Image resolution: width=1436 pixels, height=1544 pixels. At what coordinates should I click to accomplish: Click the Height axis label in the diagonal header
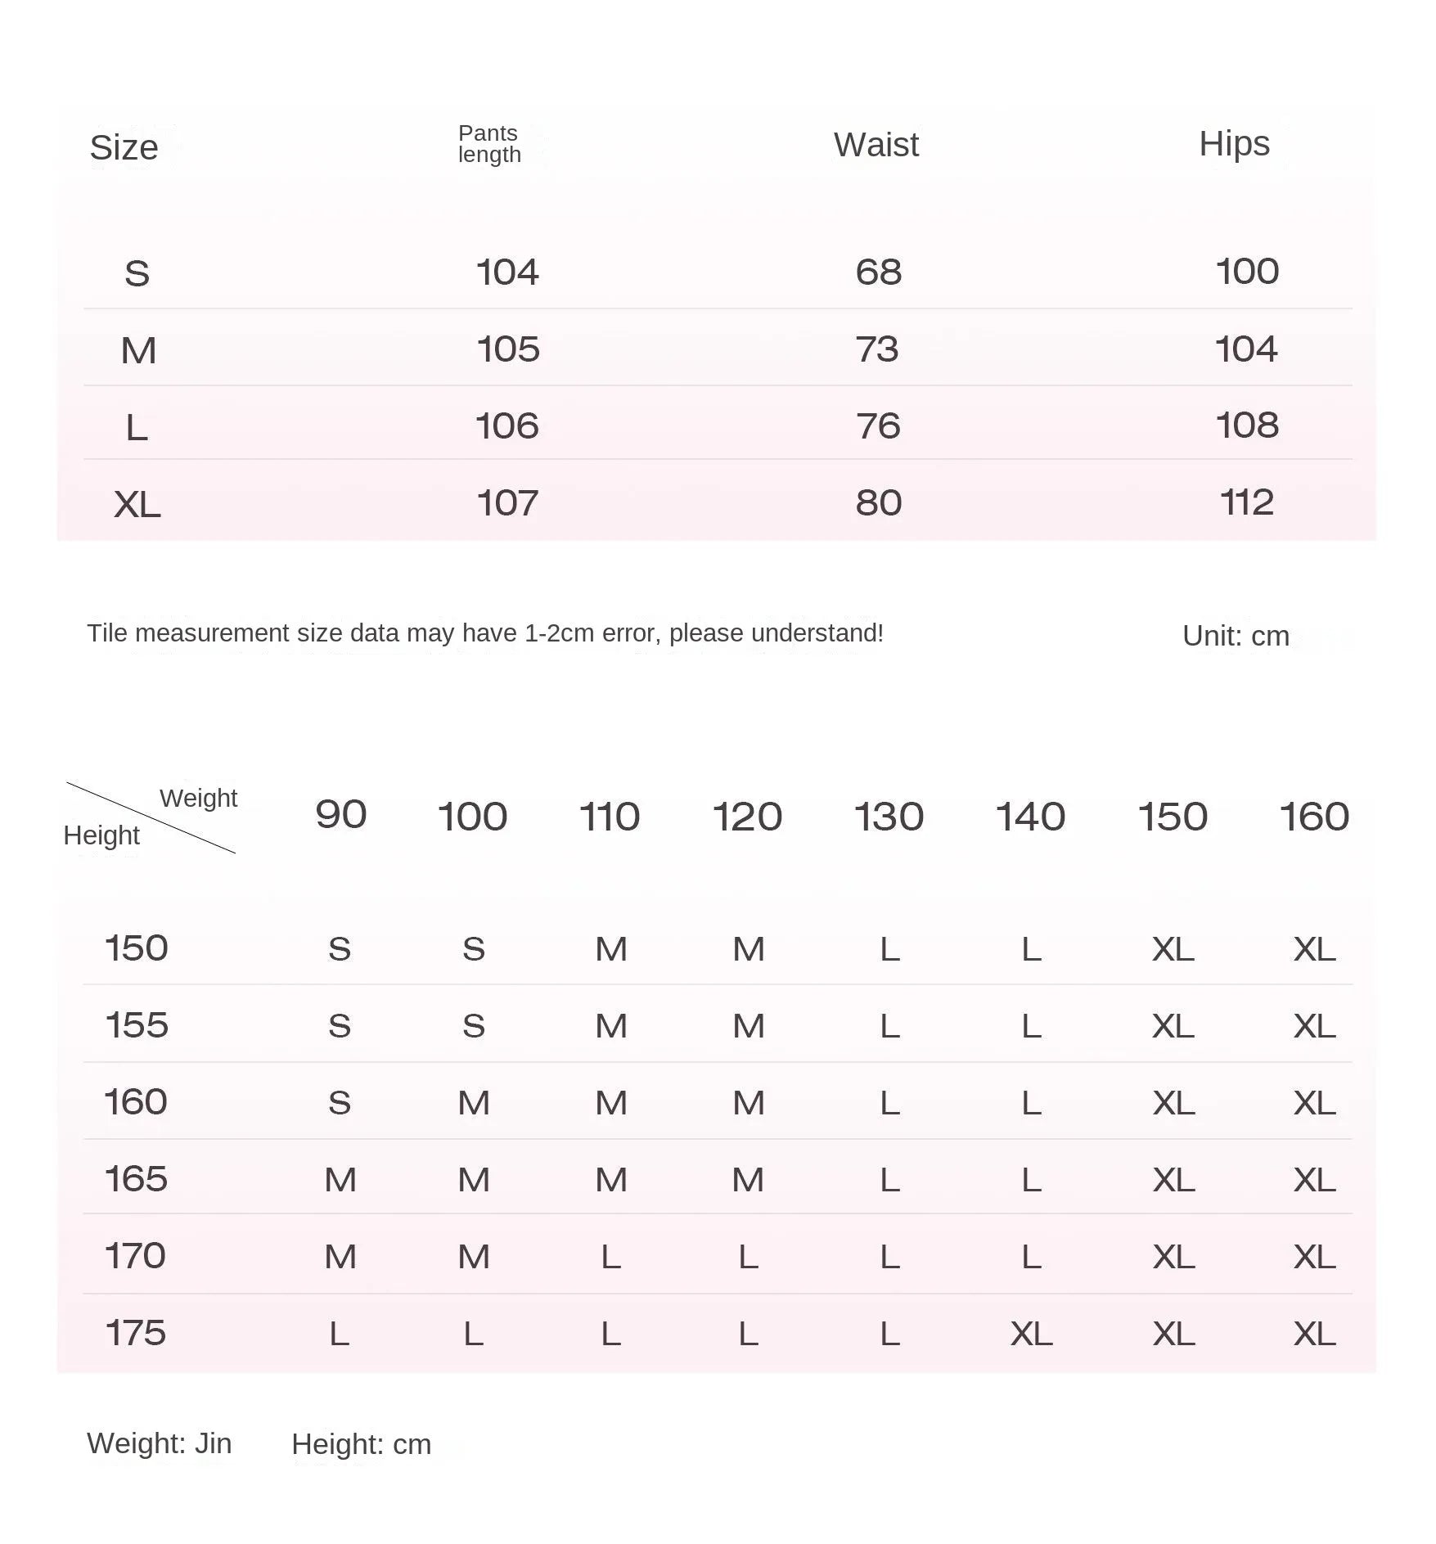(101, 835)
